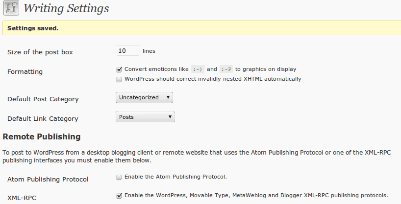401x204 pixels.
Task: Click the 'Formatting' row label
Action: point(25,72)
